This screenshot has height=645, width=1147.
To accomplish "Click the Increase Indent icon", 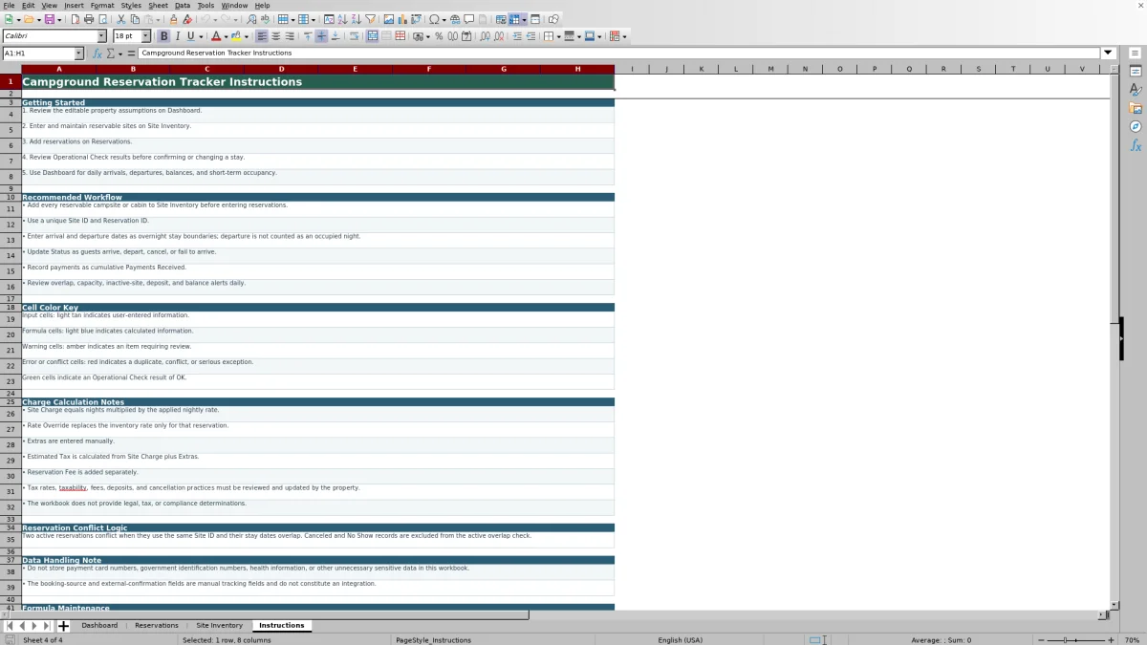I will [x=517, y=36].
